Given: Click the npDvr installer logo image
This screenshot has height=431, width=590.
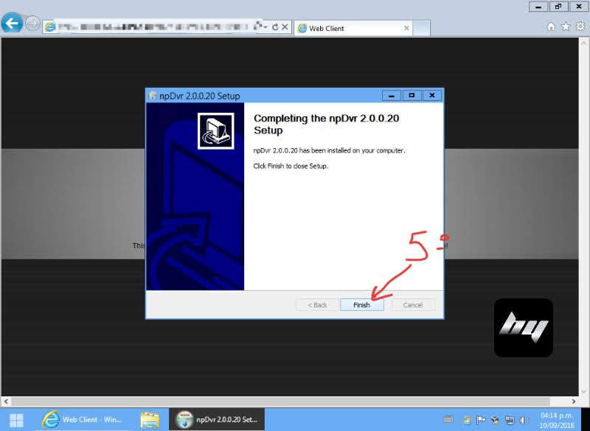Looking at the screenshot, I should (x=215, y=131).
